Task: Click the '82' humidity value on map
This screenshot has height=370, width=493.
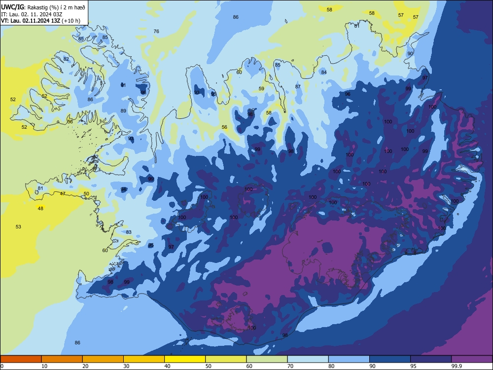Action: tap(66, 59)
